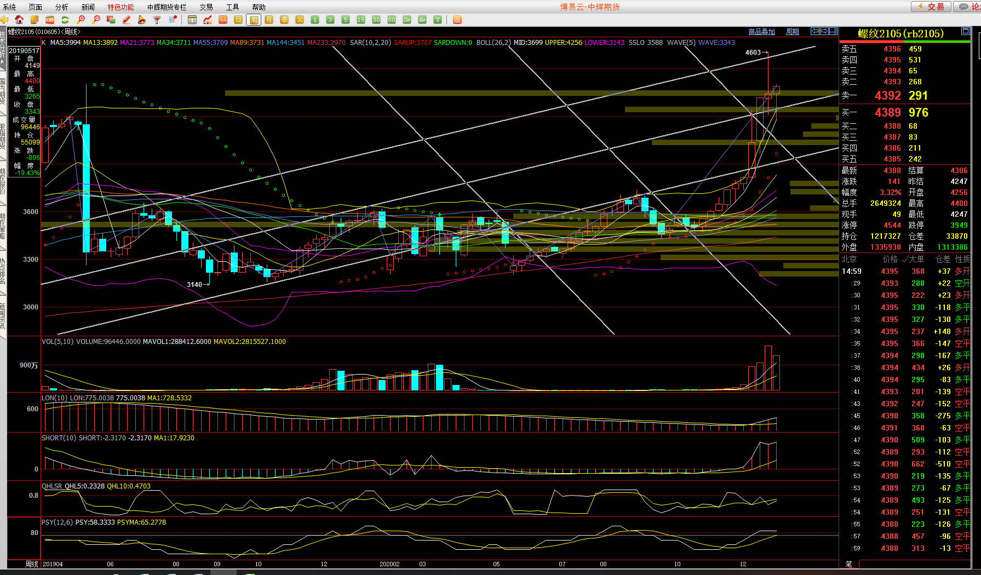Select the 1-minute chart period
The height and width of the screenshot is (575, 981).
[315, 20]
